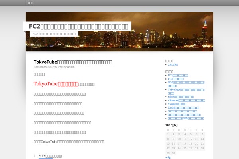239x159 pixels.
Task: Select day 30 in the calendar
Action: (x=174, y=153)
